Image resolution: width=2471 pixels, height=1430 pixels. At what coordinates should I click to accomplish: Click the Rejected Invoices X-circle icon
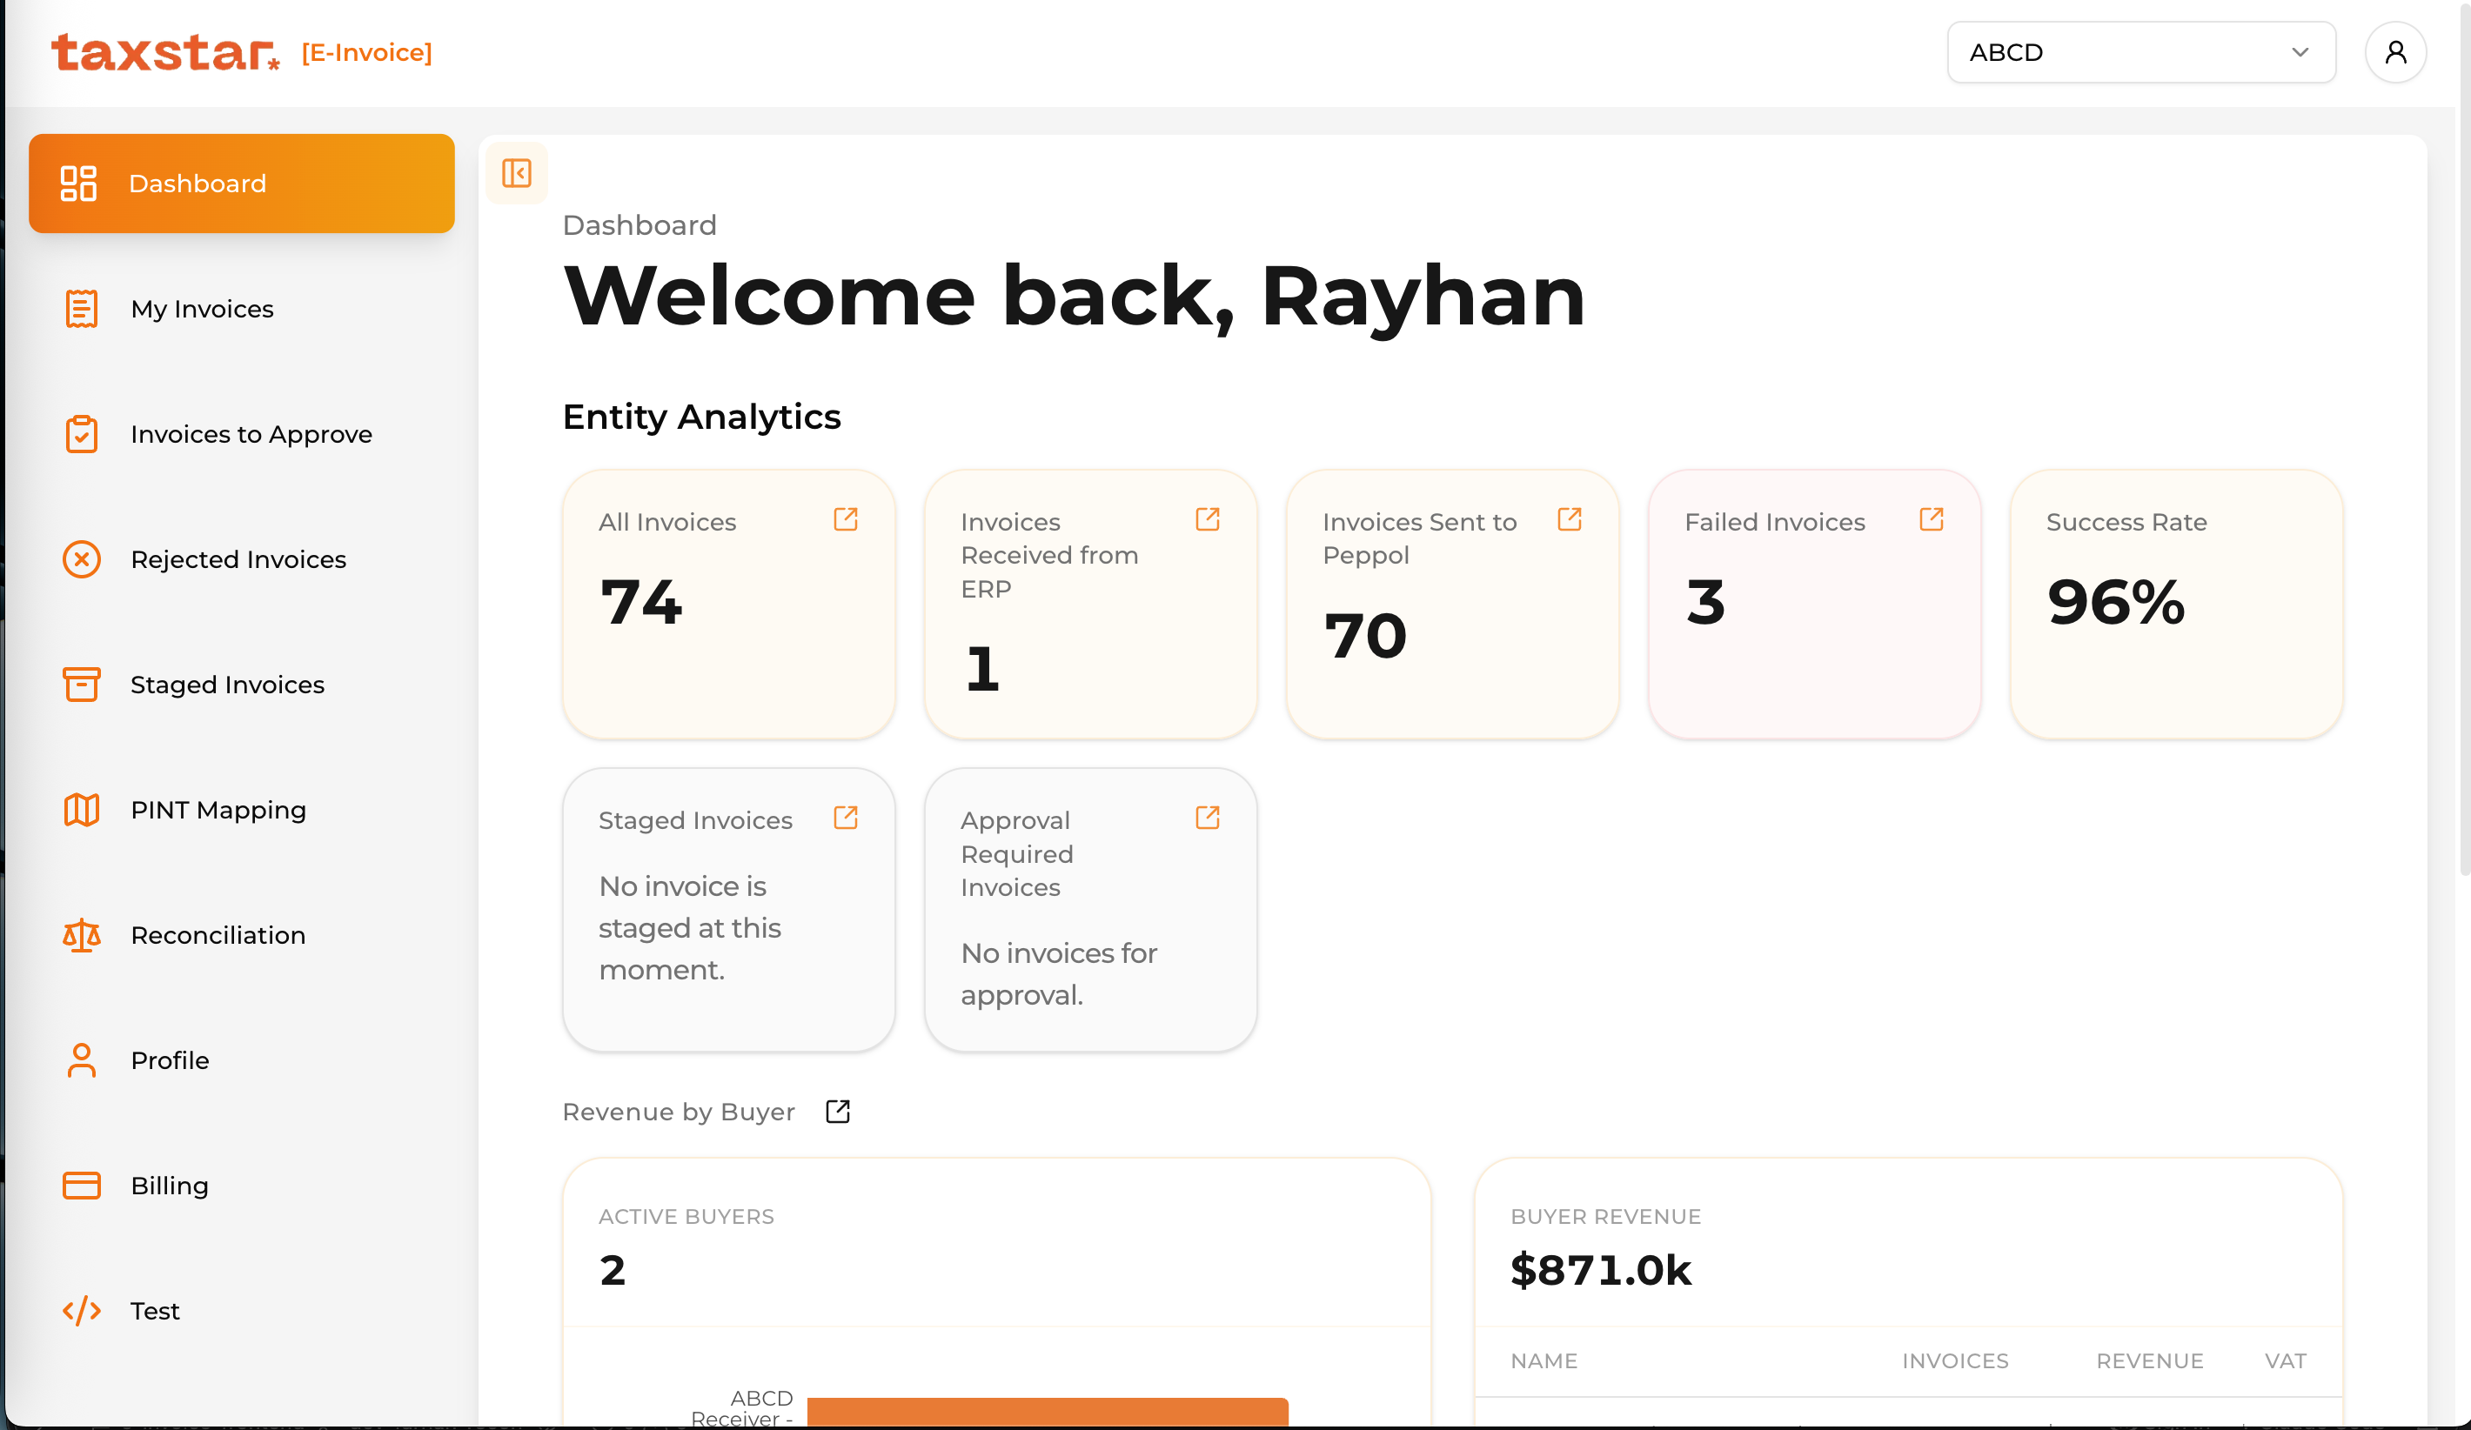[82, 559]
